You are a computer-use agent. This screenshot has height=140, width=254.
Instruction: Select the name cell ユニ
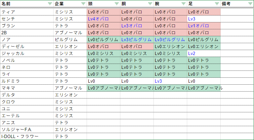[x=27, y=109]
